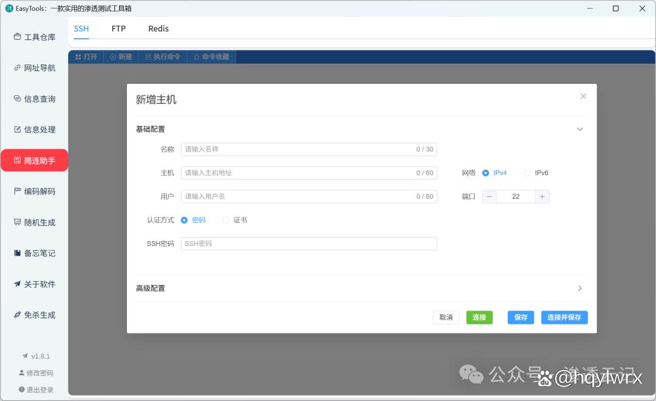
Task: Focus the SSH密码 input field
Action: tap(309, 244)
